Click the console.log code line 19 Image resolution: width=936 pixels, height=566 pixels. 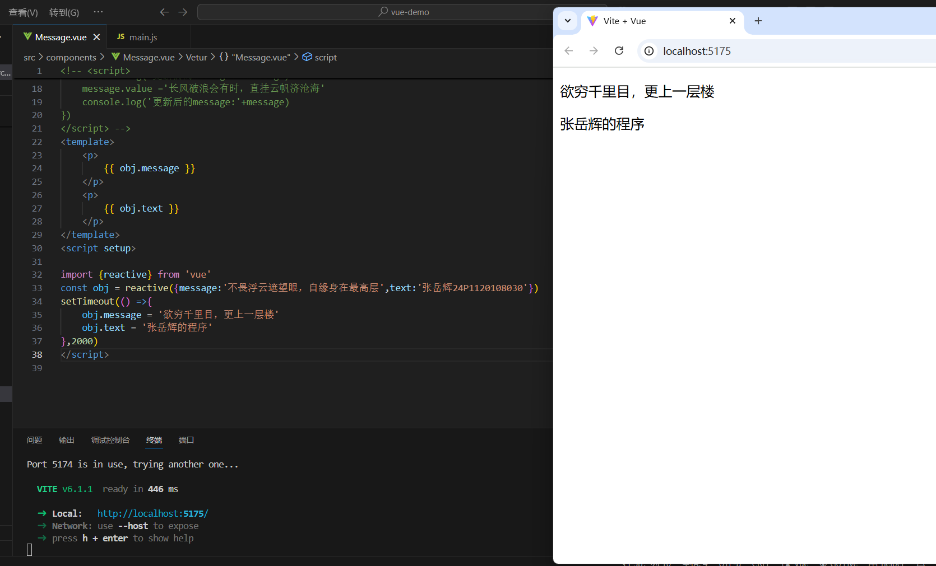click(x=186, y=102)
